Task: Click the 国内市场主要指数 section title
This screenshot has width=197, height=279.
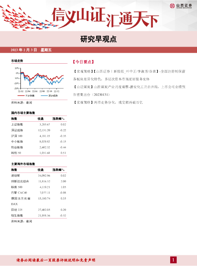Action: click(23, 113)
